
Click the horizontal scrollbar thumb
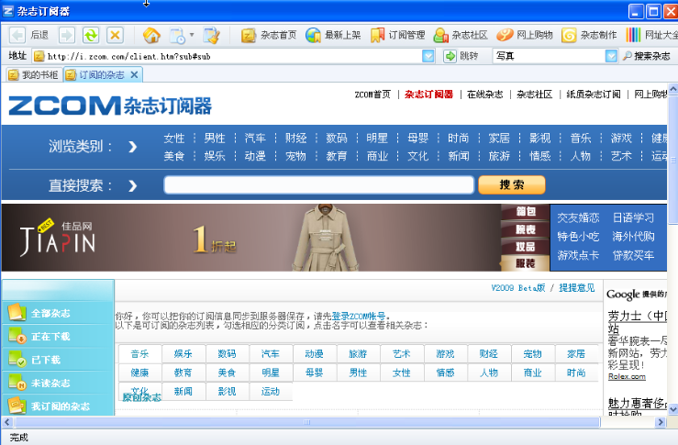307,422
